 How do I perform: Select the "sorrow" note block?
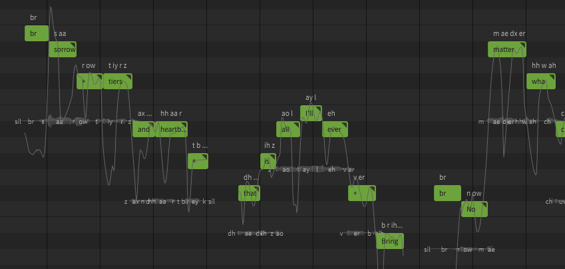[x=63, y=49]
